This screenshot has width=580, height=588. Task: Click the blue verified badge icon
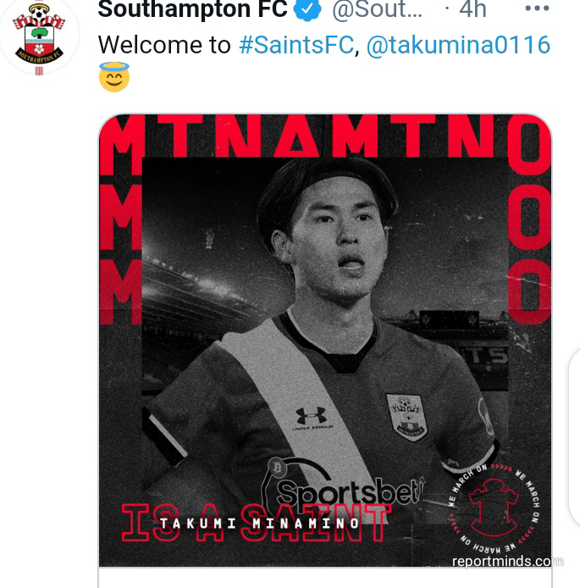[x=307, y=9]
